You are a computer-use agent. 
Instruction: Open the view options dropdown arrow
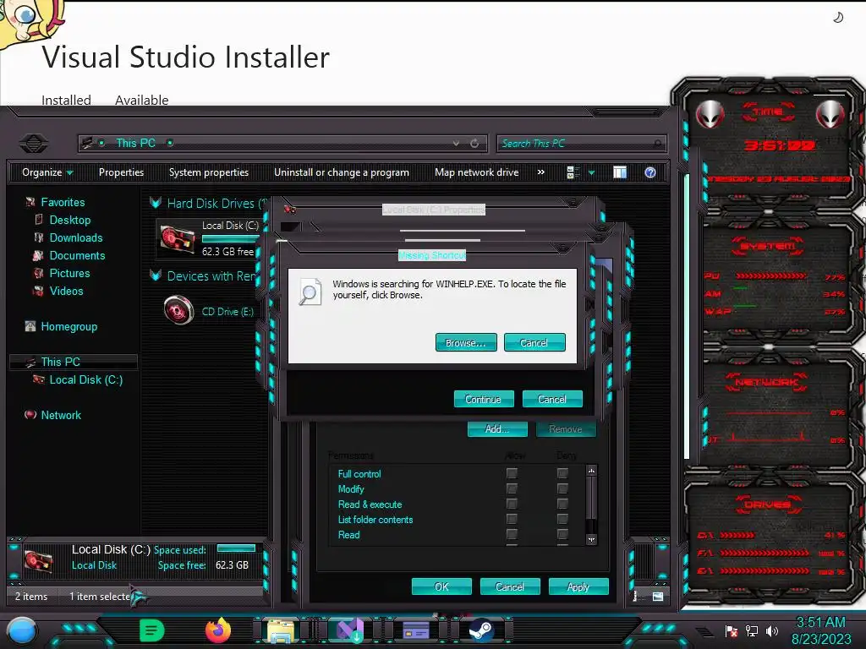(x=591, y=172)
